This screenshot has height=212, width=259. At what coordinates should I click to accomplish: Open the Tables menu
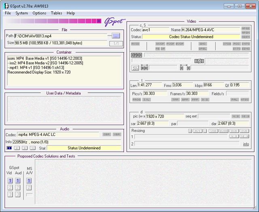click(x=57, y=13)
